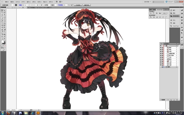The height and width of the screenshot is (115, 184).
Task: Select the Type tool
Action: (5, 15)
